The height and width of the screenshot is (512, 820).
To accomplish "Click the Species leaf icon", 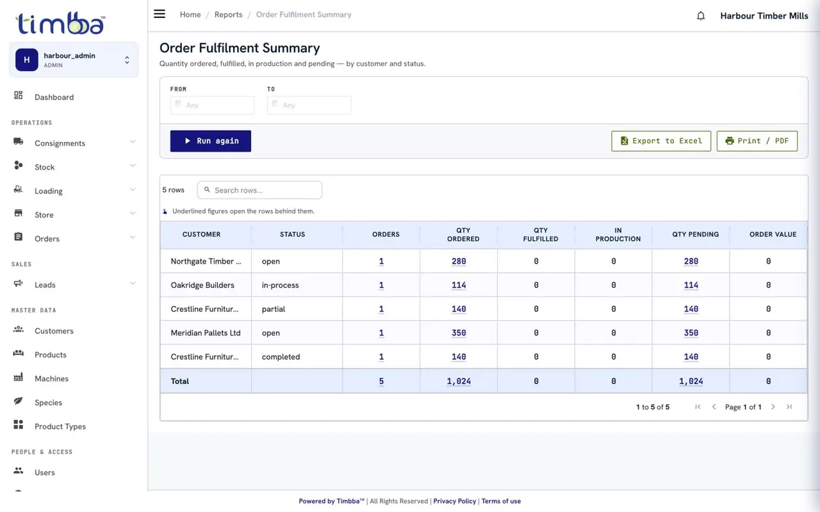I will (x=19, y=401).
